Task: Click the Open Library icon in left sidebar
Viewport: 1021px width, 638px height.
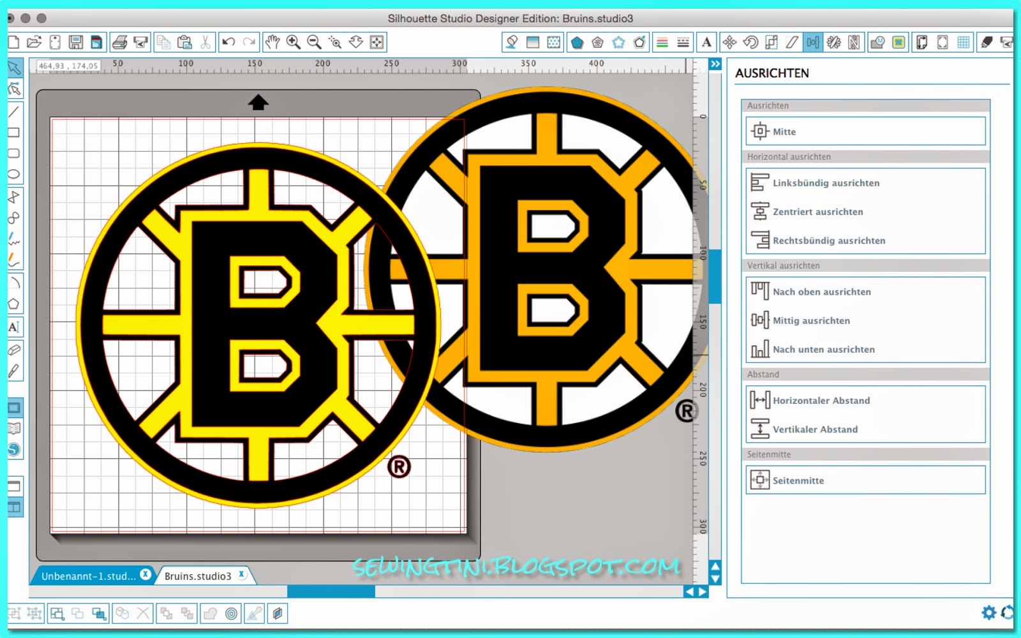Action: point(14,429)
